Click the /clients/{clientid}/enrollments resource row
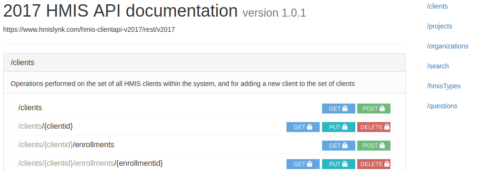Screen dimensions: 485x171 (204, 145)
